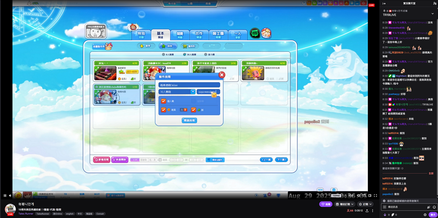Pause the live stream video

pos(5,195)
